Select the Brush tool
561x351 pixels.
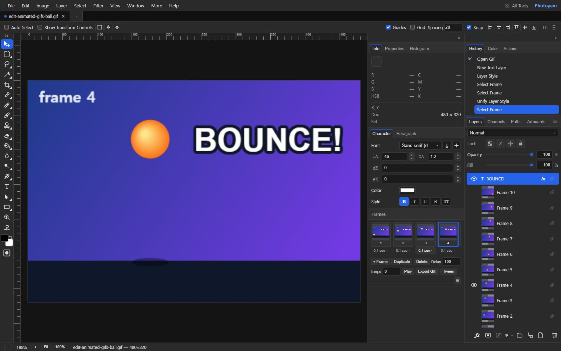(7, 115)
